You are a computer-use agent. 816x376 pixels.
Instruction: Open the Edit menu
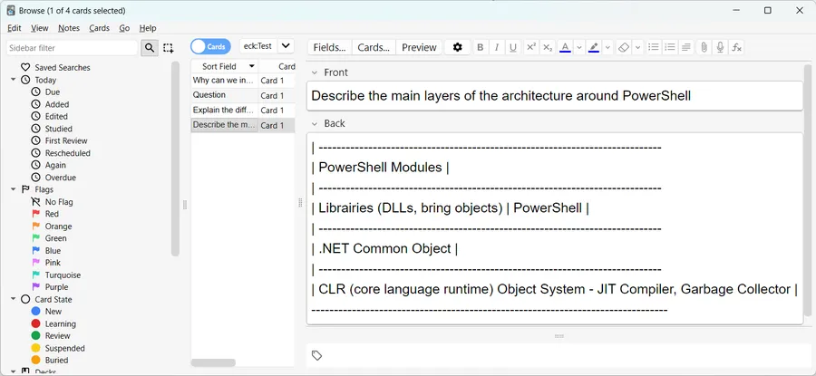point(14,28)
